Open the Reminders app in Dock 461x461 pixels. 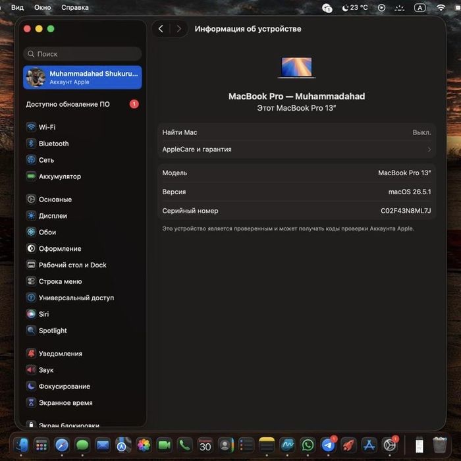pyautogui.click(x=246, y=445)
